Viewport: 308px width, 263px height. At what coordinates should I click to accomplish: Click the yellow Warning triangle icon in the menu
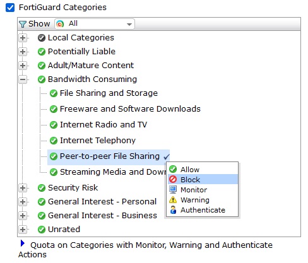tap(173, 200)
